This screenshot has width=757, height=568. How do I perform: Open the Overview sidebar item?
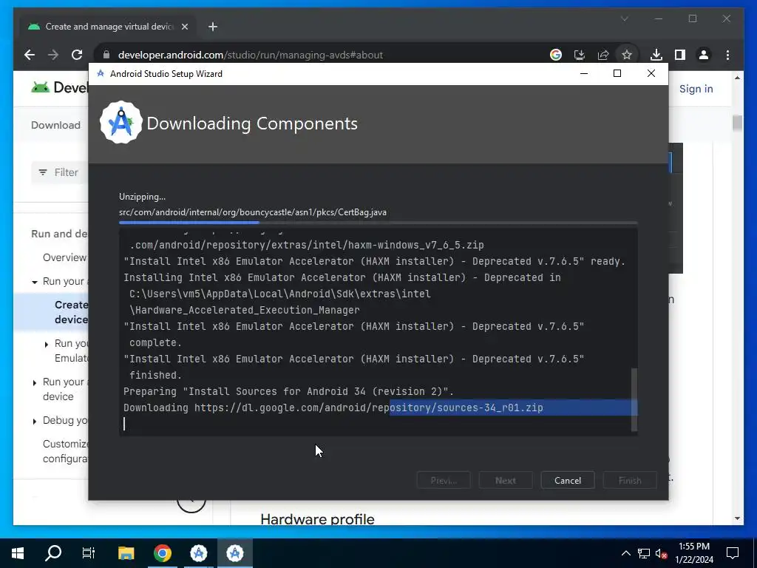[x=65, y=257]
